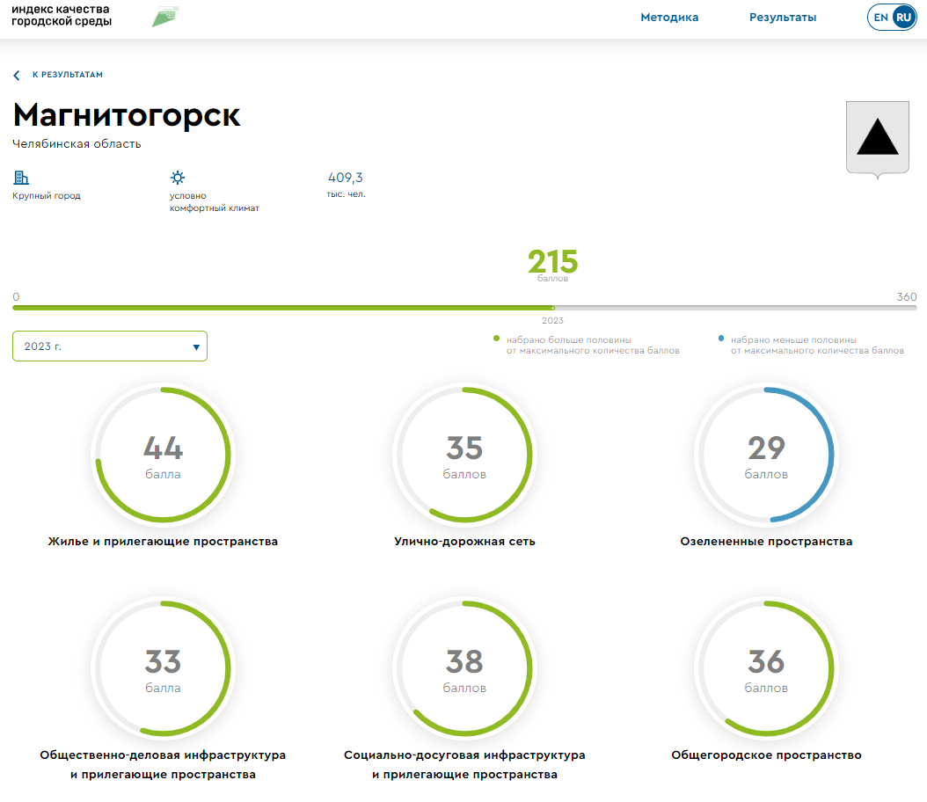Open the Общегородское пространство 36 circle

(766, 668)
